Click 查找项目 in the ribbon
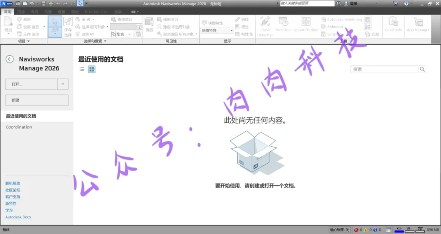 pyautogui.click(x=122, y=20)
